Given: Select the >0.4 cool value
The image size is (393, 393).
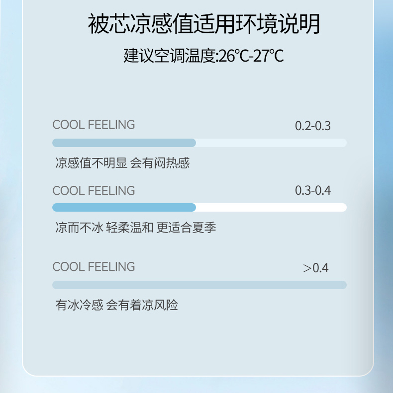Looking at the screenshot, I should click(x=316, y=268).
